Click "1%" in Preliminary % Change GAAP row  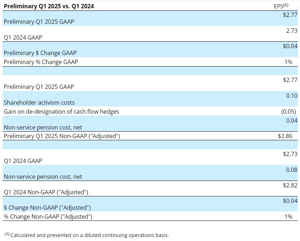[x=288, y=62]
